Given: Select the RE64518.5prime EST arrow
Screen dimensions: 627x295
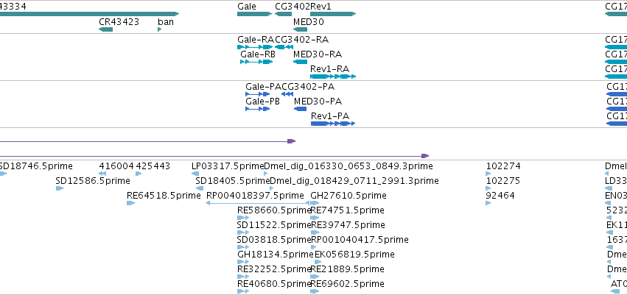Looking at the screenshot, I should 130,203.
